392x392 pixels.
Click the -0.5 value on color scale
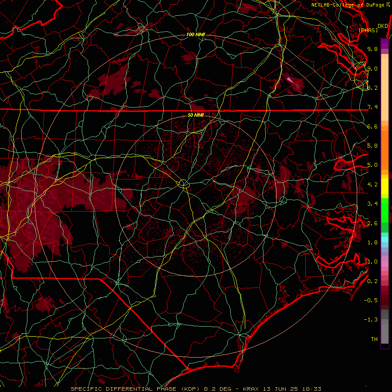click(371, 301)
